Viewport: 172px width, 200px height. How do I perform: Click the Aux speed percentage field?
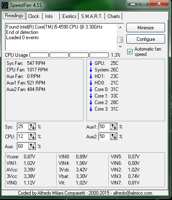(x=23, y=146)
